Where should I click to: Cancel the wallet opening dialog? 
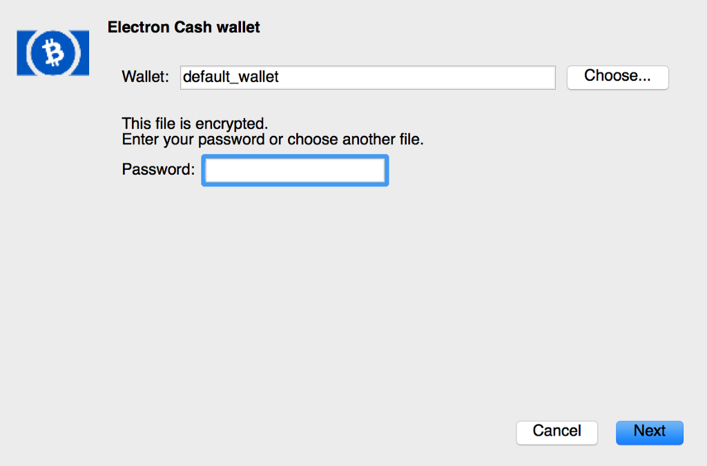556,431
